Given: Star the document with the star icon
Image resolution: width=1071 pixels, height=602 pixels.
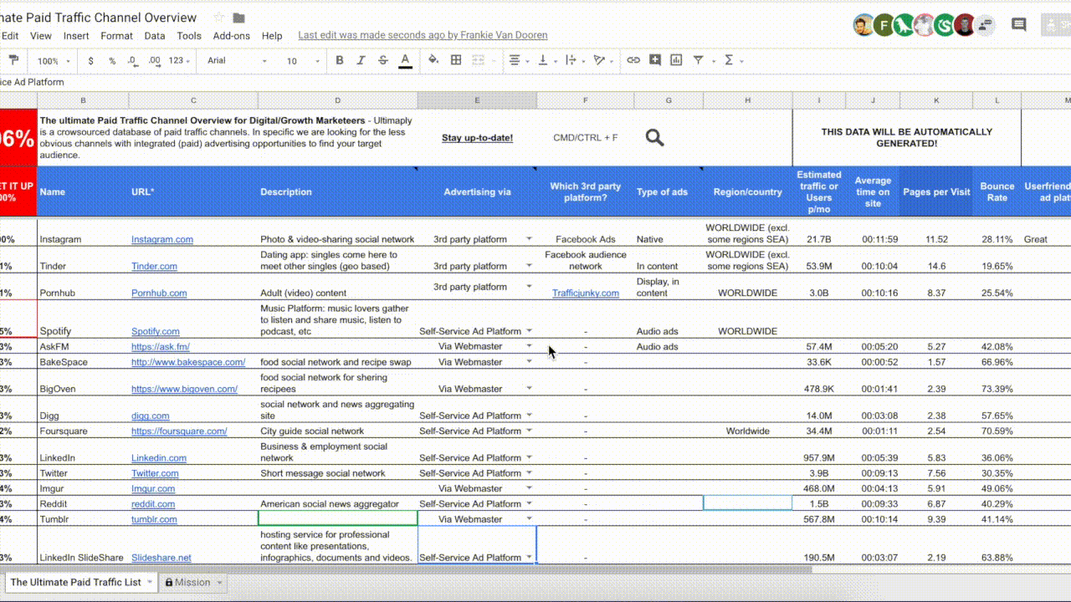Looking at the screenshot, I should [219, 18].
